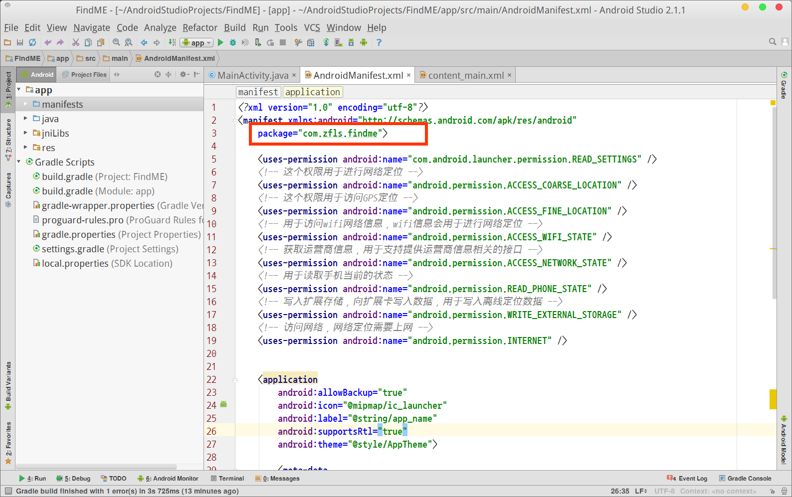Open build.gradle (Module: app) file
792x497 pixels.
click(x=94, y=191)
